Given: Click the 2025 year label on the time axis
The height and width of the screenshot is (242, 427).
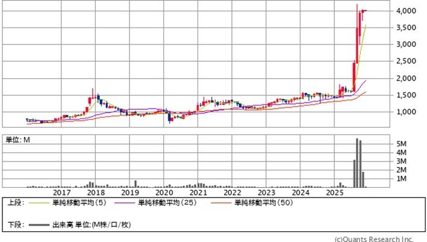Looking at the screenshot, I should point(334,193).
